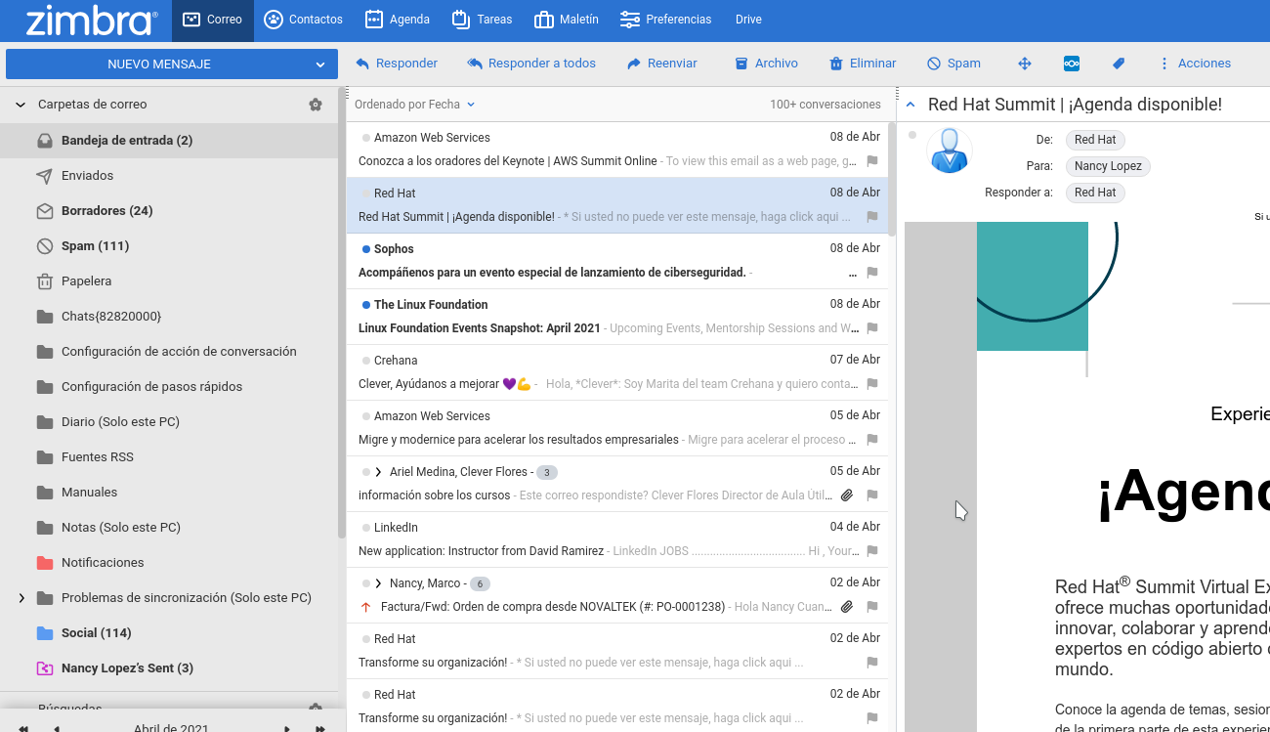Toggle the read dot on the LinkedIn message
This screenshot has width=1270, height=732.
[366, 528]
